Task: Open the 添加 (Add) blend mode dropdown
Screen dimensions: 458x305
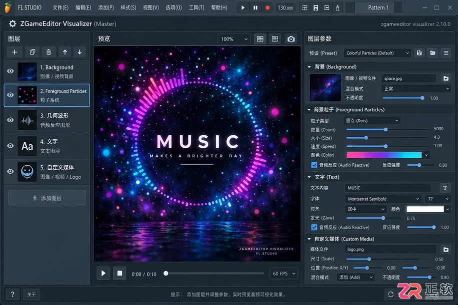Action: [x=355, y=278]
